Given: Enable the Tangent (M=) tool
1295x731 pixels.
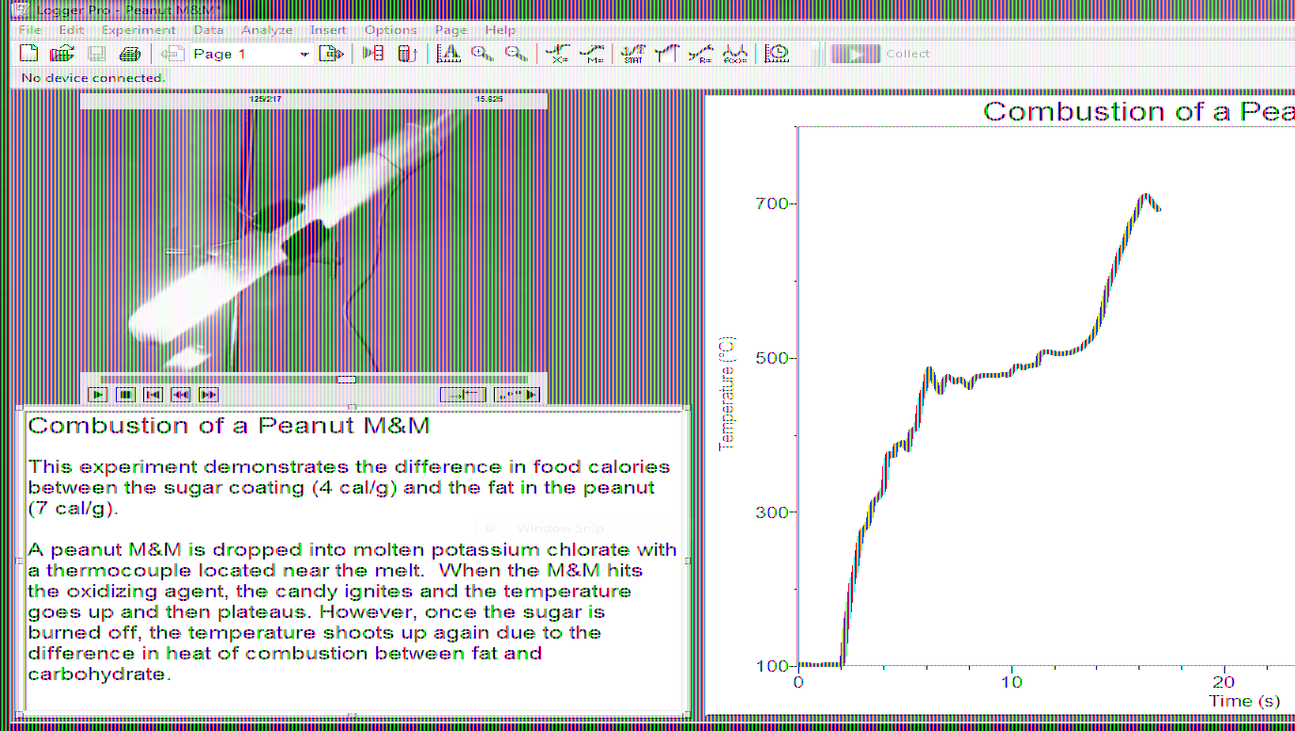Looking at the screenshot, I should [x=594, y=54].
